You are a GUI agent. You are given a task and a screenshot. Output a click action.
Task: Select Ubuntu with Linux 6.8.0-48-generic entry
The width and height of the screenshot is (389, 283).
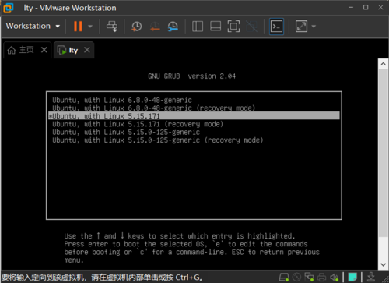[x=194, y=100]
